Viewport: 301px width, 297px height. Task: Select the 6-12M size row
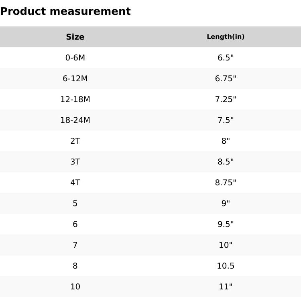[75, 78]
